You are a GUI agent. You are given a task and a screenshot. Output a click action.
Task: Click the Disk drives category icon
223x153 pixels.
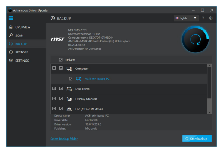point(69,89)
